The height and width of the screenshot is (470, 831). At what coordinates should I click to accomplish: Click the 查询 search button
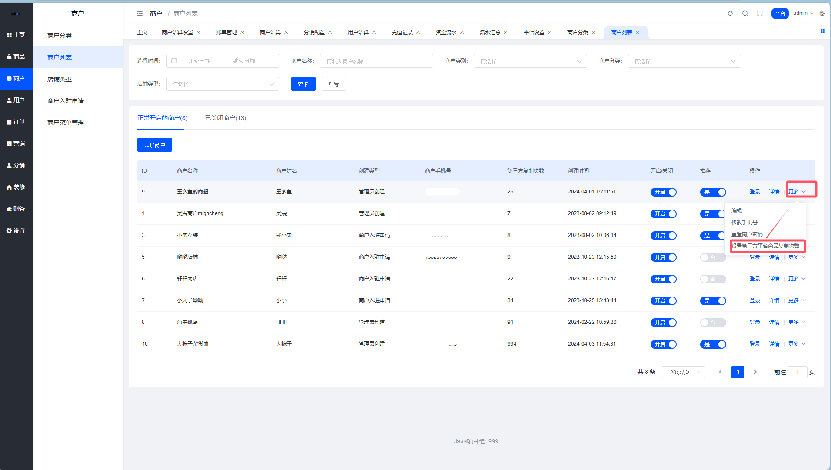point(303,84)
